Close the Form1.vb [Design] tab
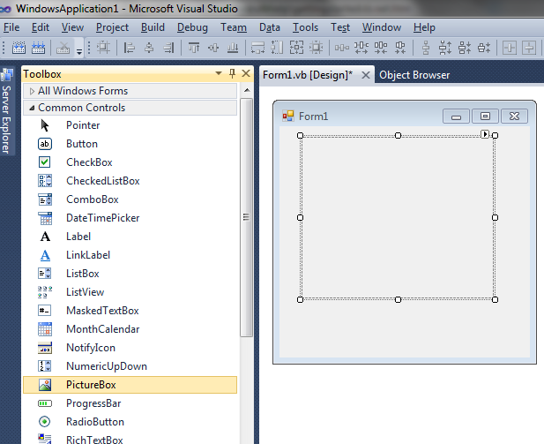 pyautogui.click(x=366, y=75)
